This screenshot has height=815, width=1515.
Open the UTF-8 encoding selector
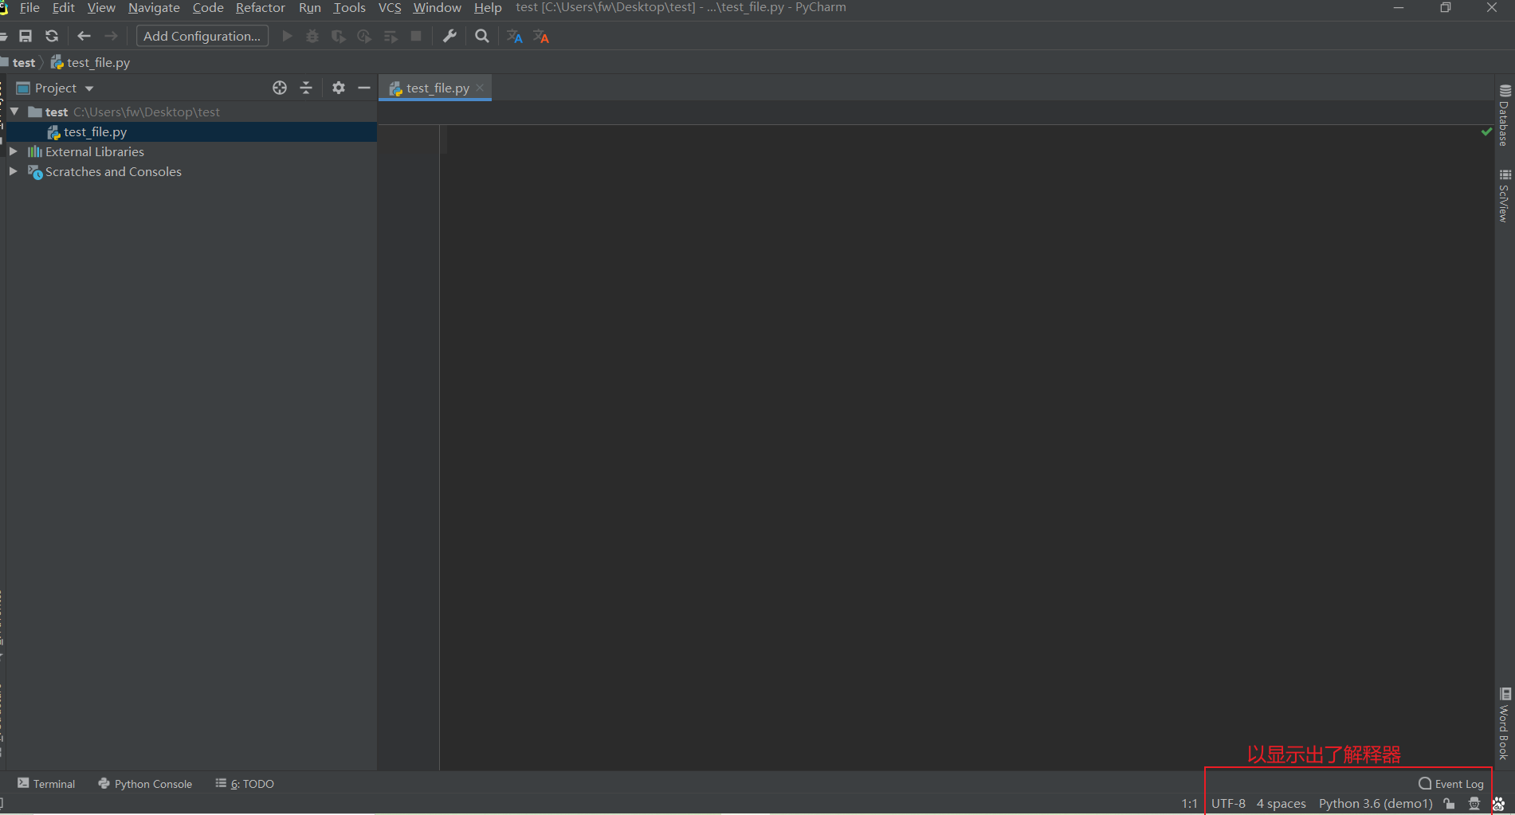click(1228, 804)
